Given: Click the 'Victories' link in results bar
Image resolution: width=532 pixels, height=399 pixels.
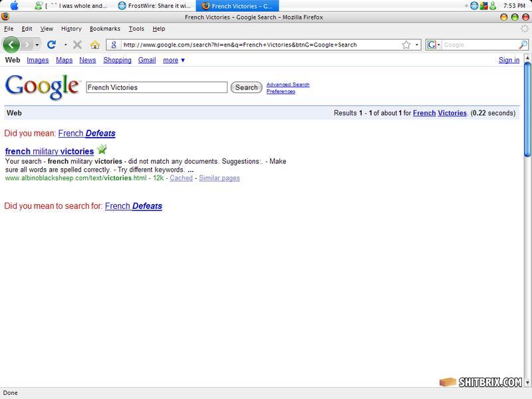Looking at the screenshot, I should (x=452, y=113).
